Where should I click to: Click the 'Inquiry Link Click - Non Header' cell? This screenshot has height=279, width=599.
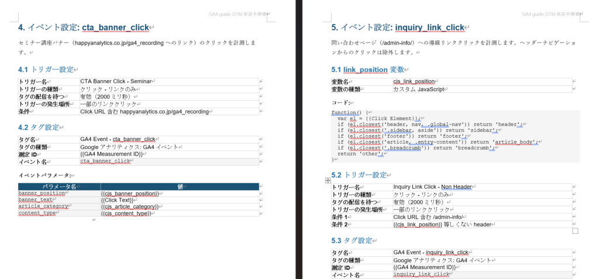(x=432, y=187)
